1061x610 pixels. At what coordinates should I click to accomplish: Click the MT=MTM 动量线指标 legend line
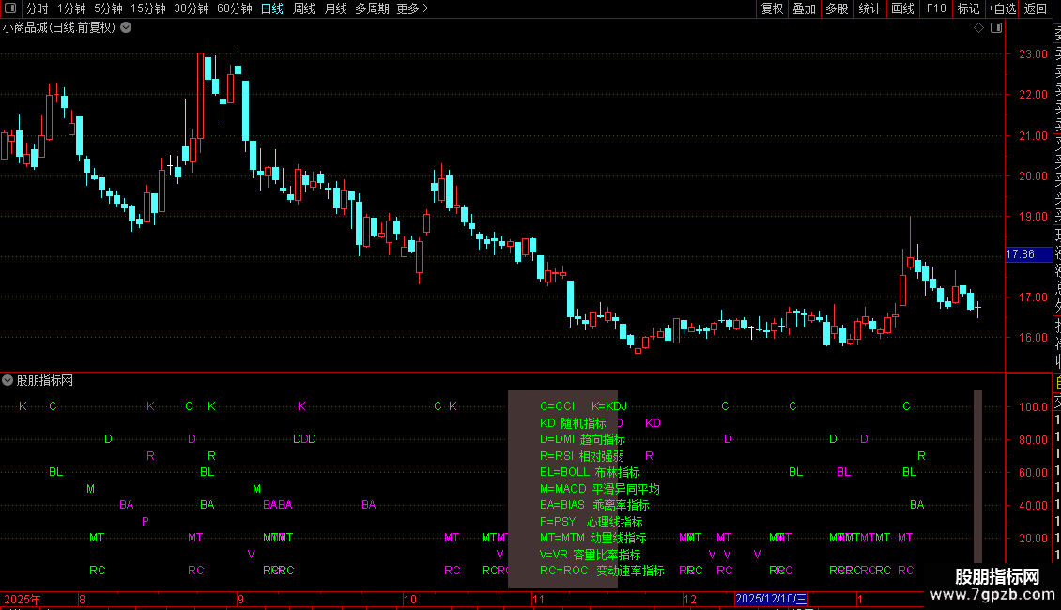click(592, 538)
